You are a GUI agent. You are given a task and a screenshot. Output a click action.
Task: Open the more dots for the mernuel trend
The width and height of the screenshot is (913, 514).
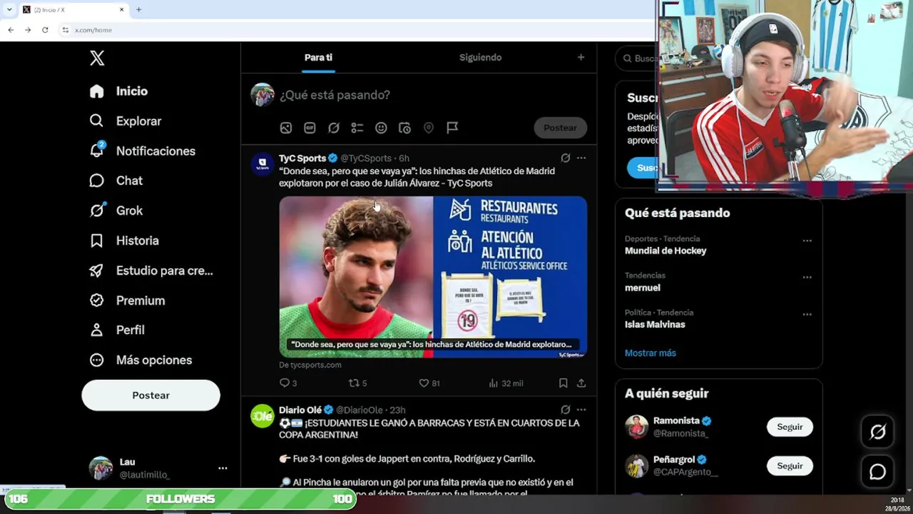(x=807, y=278)
